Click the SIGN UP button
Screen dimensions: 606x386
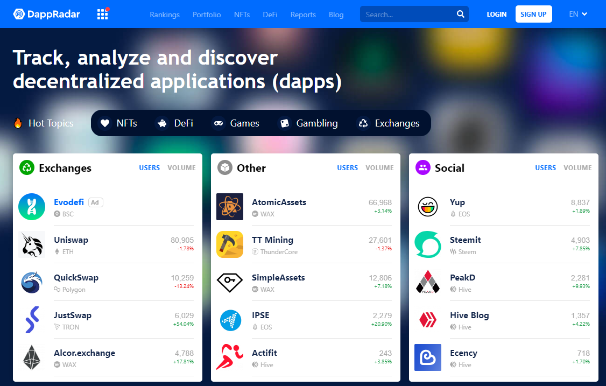tap(533, 15)
